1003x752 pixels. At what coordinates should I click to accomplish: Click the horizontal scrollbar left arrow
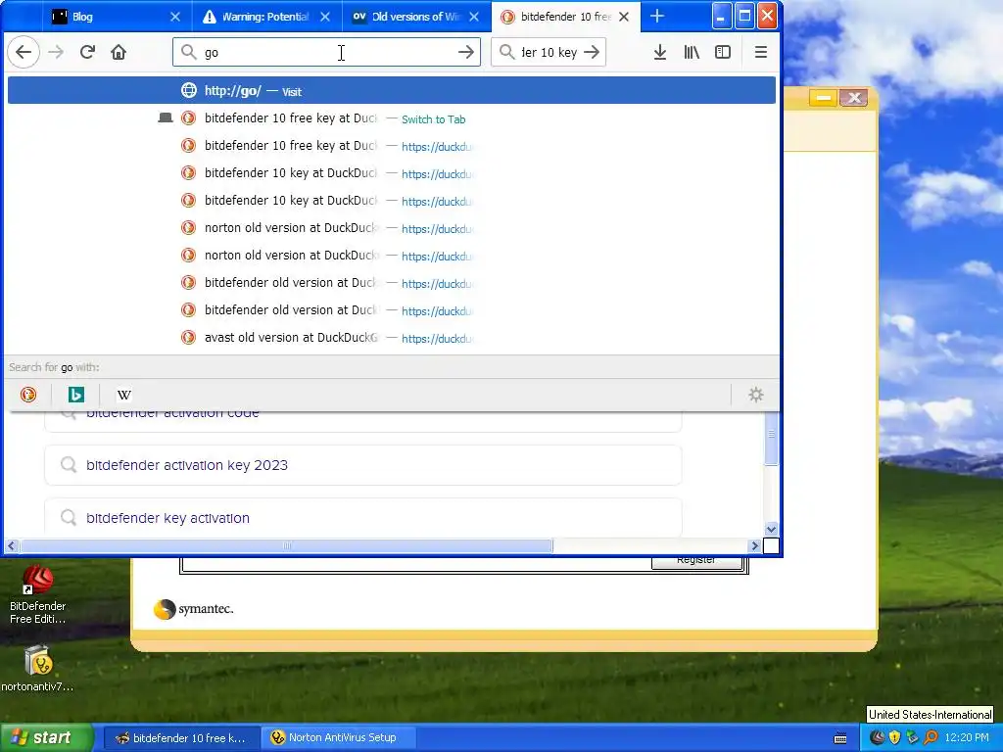[12, 546]
